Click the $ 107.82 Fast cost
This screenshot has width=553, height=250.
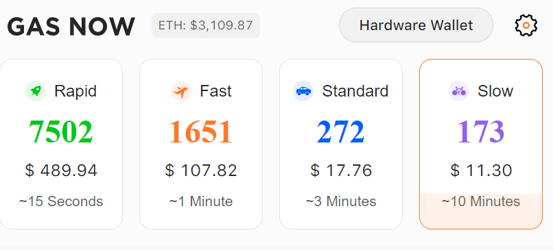[x=201, y=171]
